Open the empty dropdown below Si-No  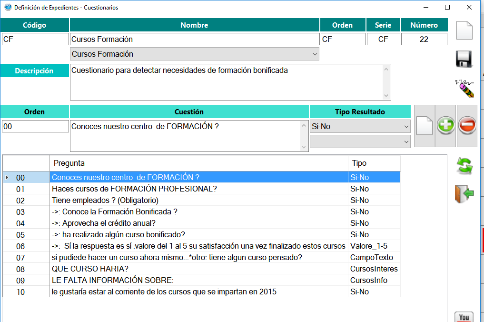pyautogui.click(x=360, y=141)
